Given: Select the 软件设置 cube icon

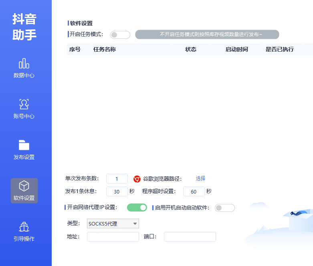Looking at the screenshot, I should (x=24, y=186).
